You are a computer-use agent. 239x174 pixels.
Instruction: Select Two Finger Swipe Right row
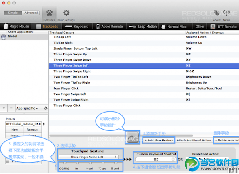pos(144,99)
